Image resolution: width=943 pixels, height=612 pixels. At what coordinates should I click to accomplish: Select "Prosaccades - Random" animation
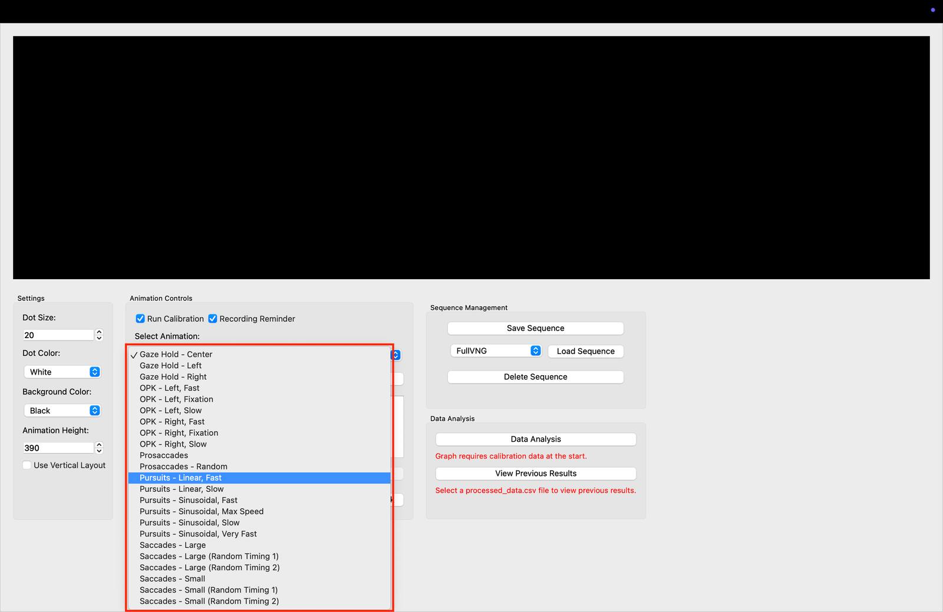click(x=183, y=466)
